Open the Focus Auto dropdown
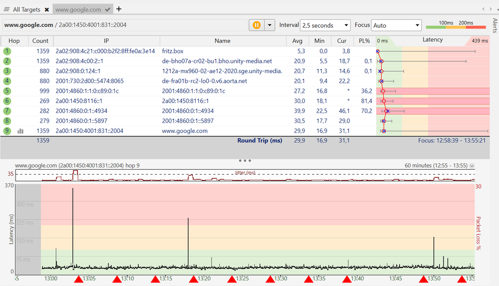The width and height of the screenshot is (499, 286). click(396, 25)
